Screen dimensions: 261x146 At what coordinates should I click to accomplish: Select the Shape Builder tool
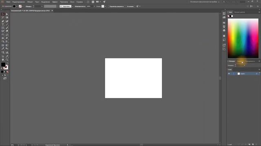pos(3,41)
